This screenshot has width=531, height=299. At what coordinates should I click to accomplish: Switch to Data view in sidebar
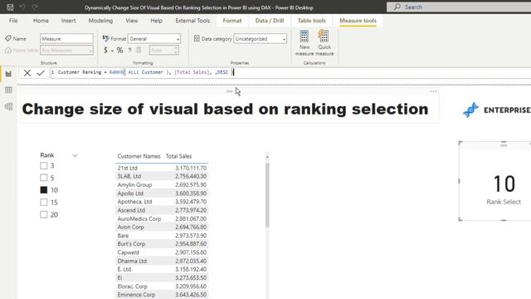click(x=8, y=91)
